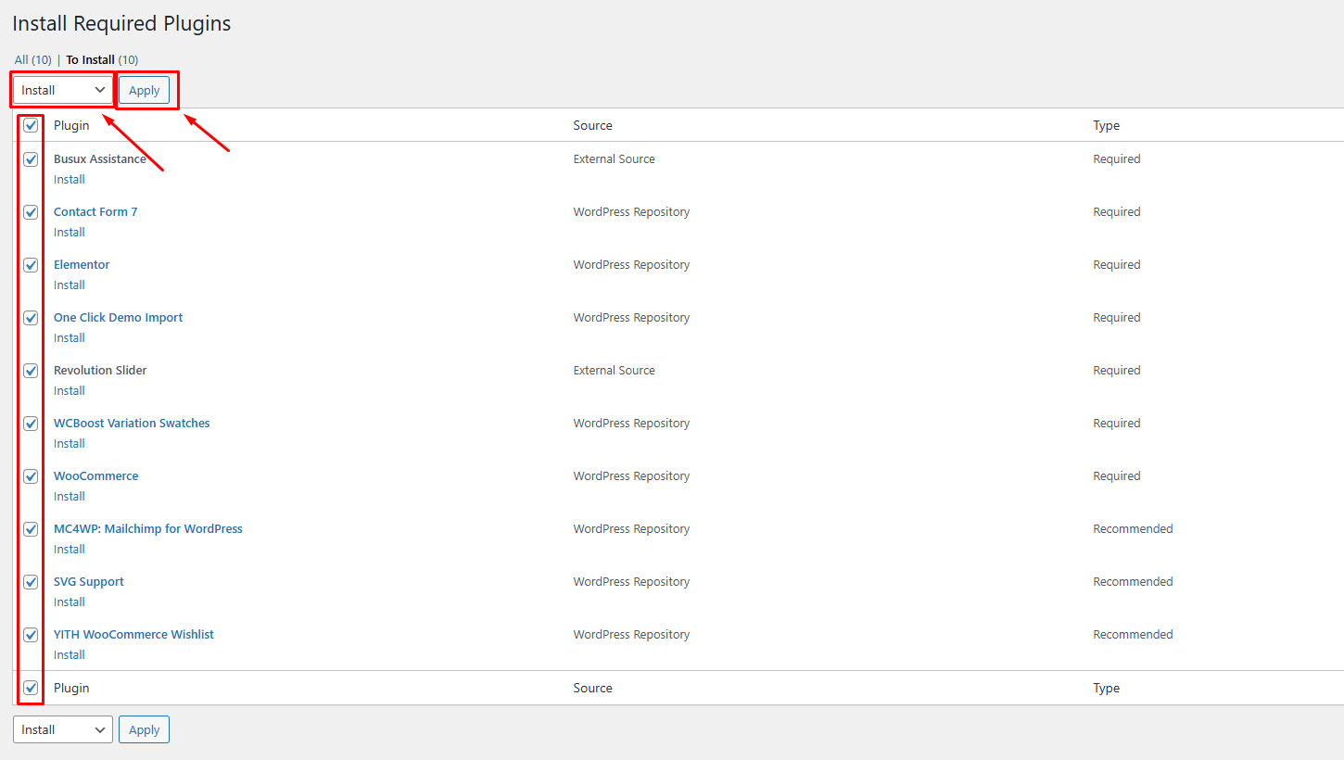The height and width of the screenshot is (760, 1344).
Task: Click the top Apply button
Action: [x=144, y=90]
